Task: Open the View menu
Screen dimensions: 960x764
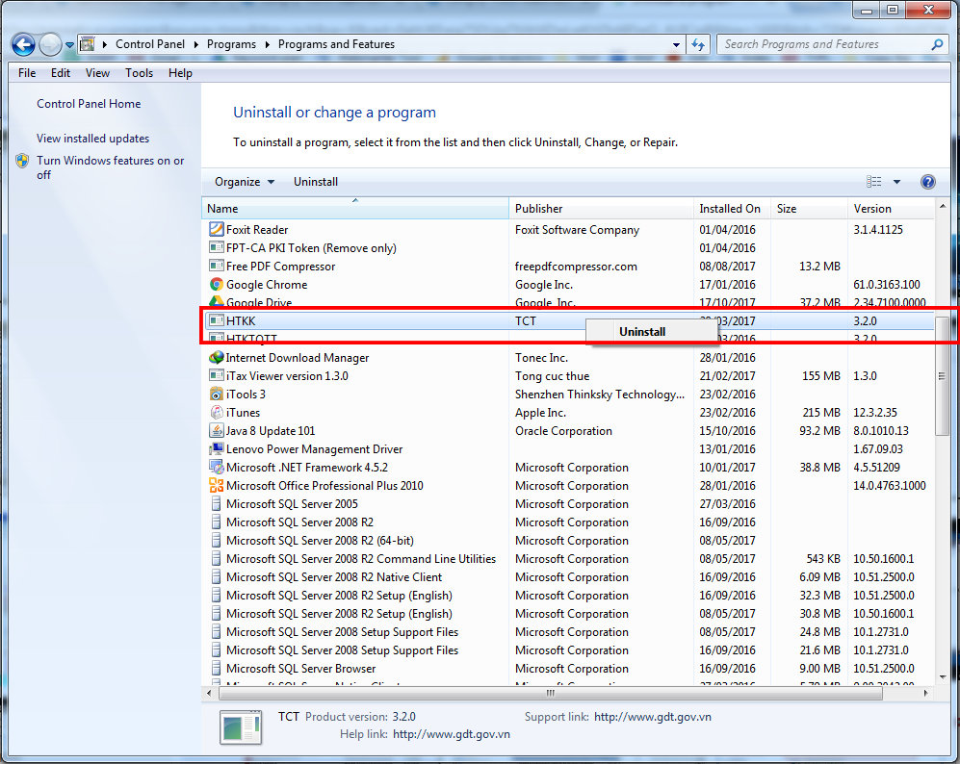Action: tap(97, 73)
